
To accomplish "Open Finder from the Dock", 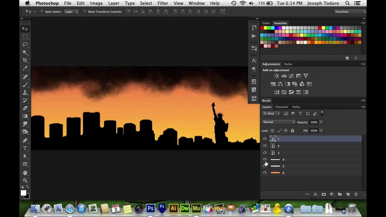I will (35, 209).
